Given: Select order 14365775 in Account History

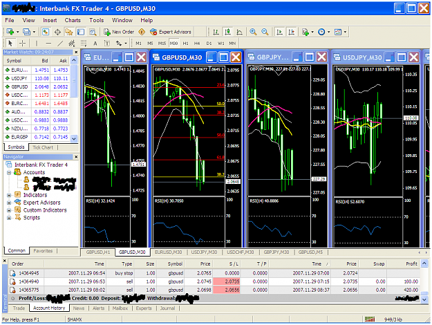Looking at the screenshot, I should 214,290.
